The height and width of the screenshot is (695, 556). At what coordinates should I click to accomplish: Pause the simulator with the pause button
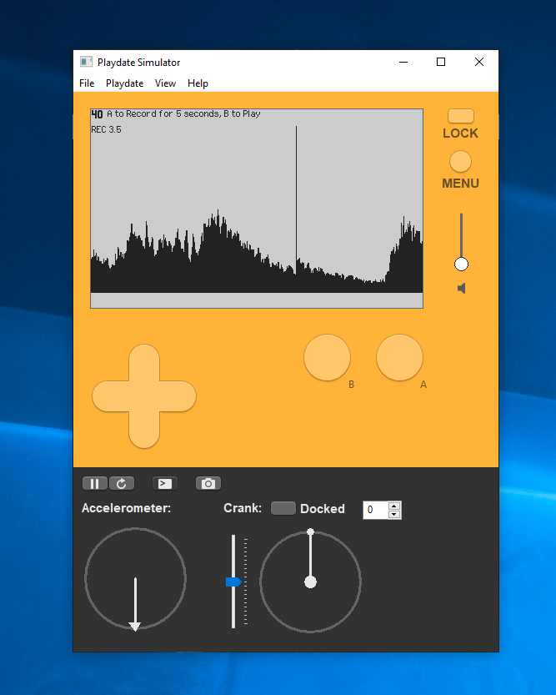tap(95, 484)
